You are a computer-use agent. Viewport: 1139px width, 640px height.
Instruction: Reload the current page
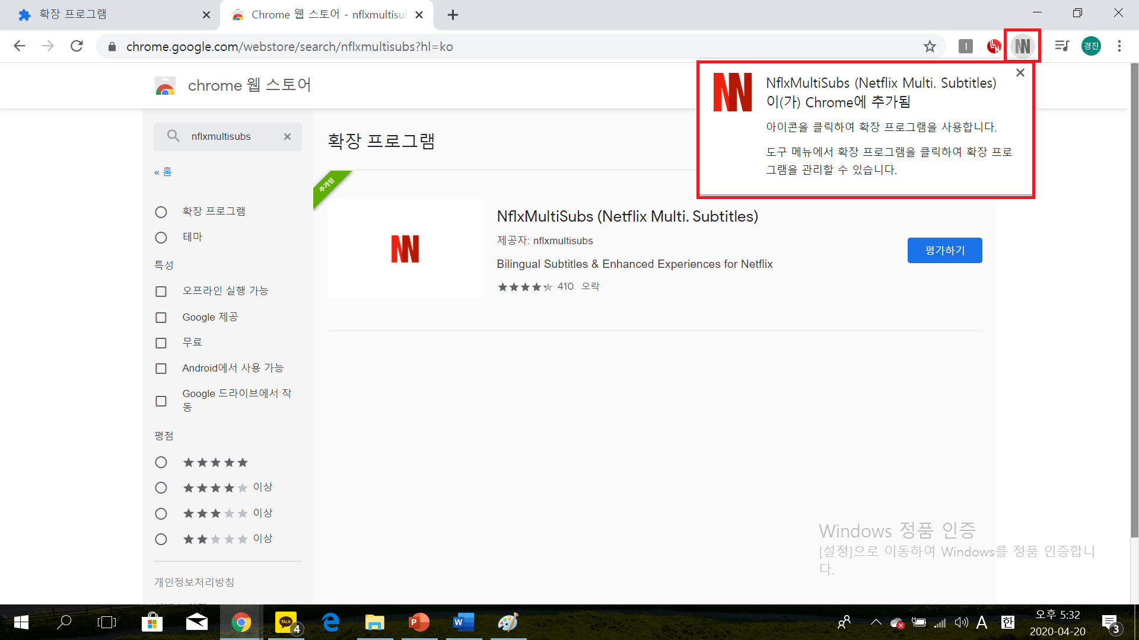[x=77, y=46]
